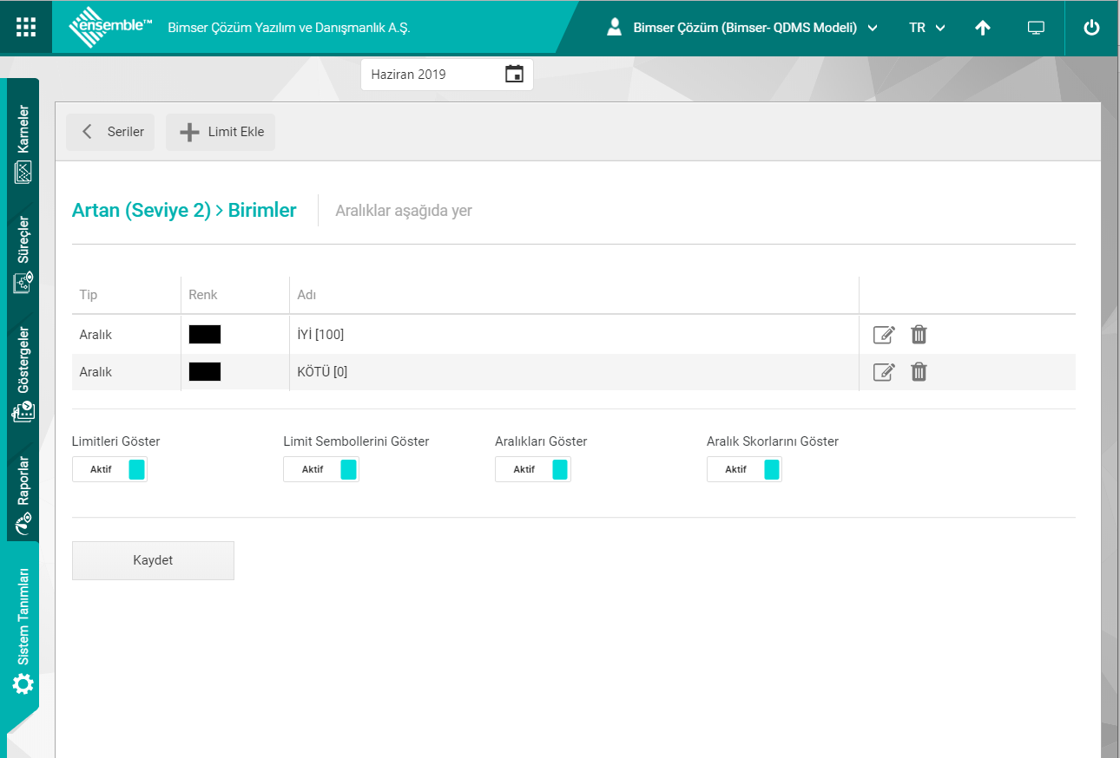Click the up arrow icon in header
Viewport: 1120px width, 758px height.
click(x=982, y=28)
